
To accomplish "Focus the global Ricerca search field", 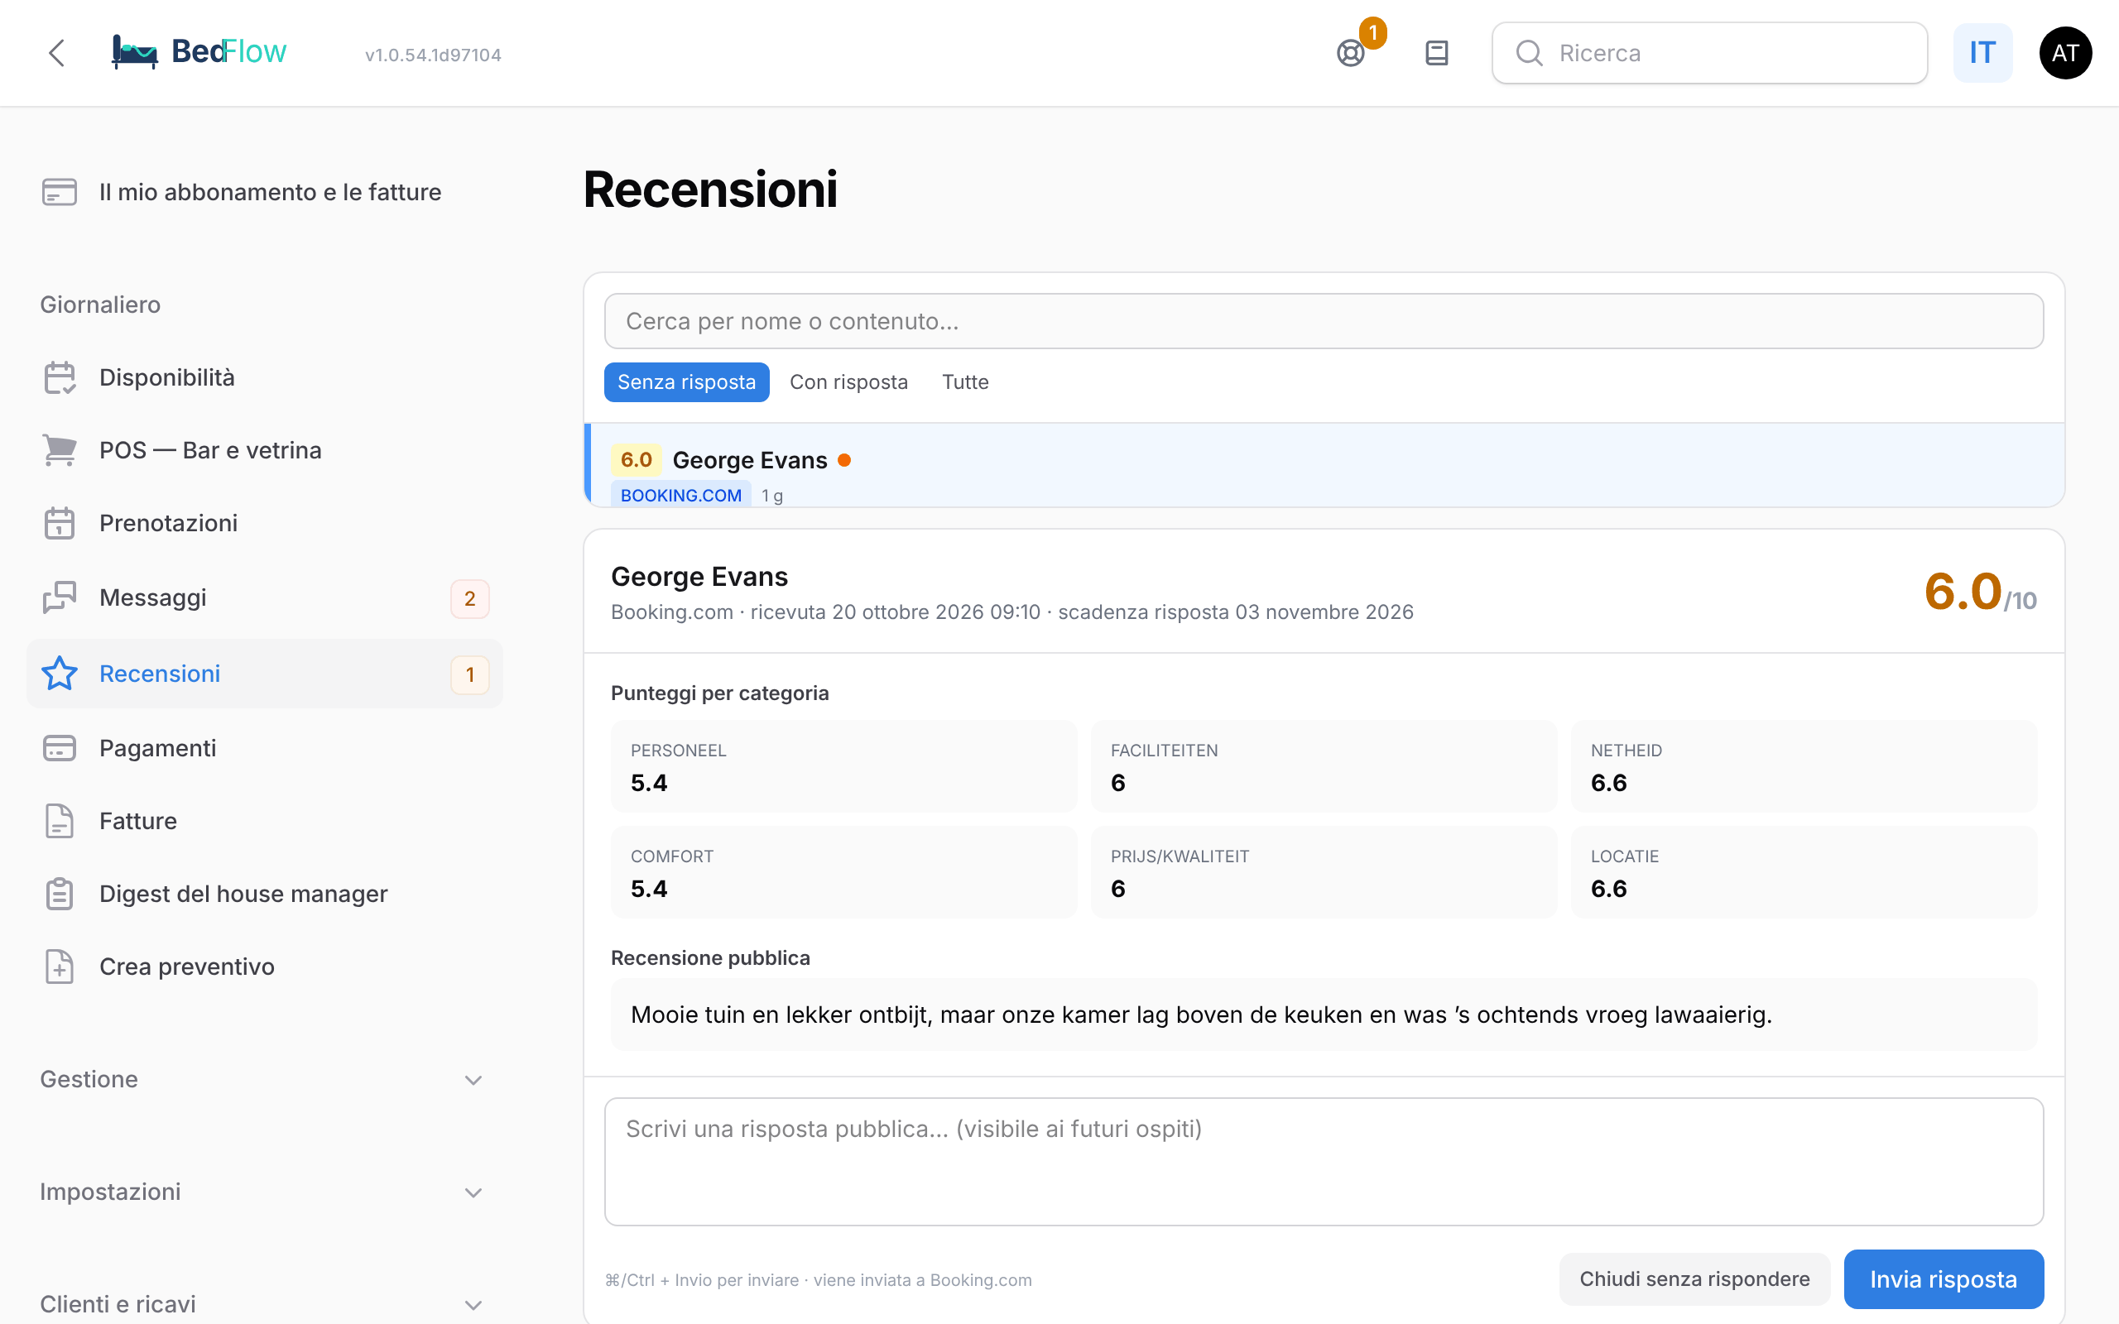I will point(1709,54).
